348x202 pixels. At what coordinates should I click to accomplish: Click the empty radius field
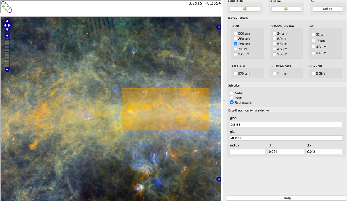(248, 152)
